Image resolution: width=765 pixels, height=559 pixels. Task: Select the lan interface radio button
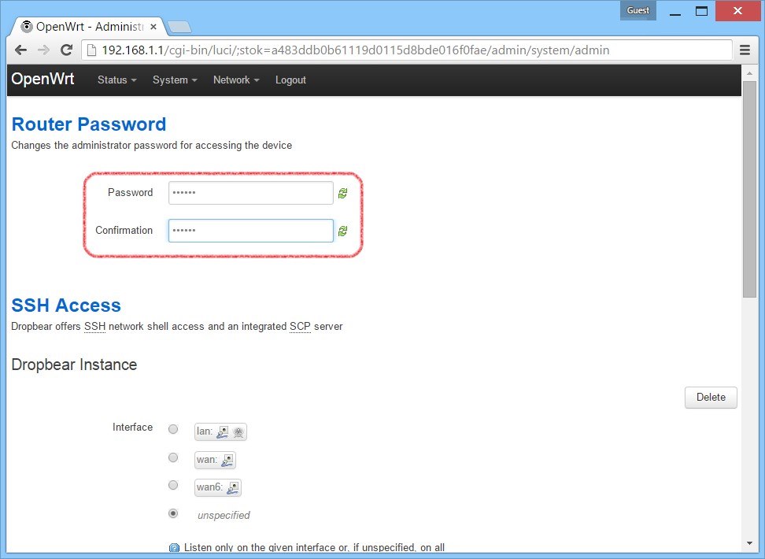(x=173, y=429)
